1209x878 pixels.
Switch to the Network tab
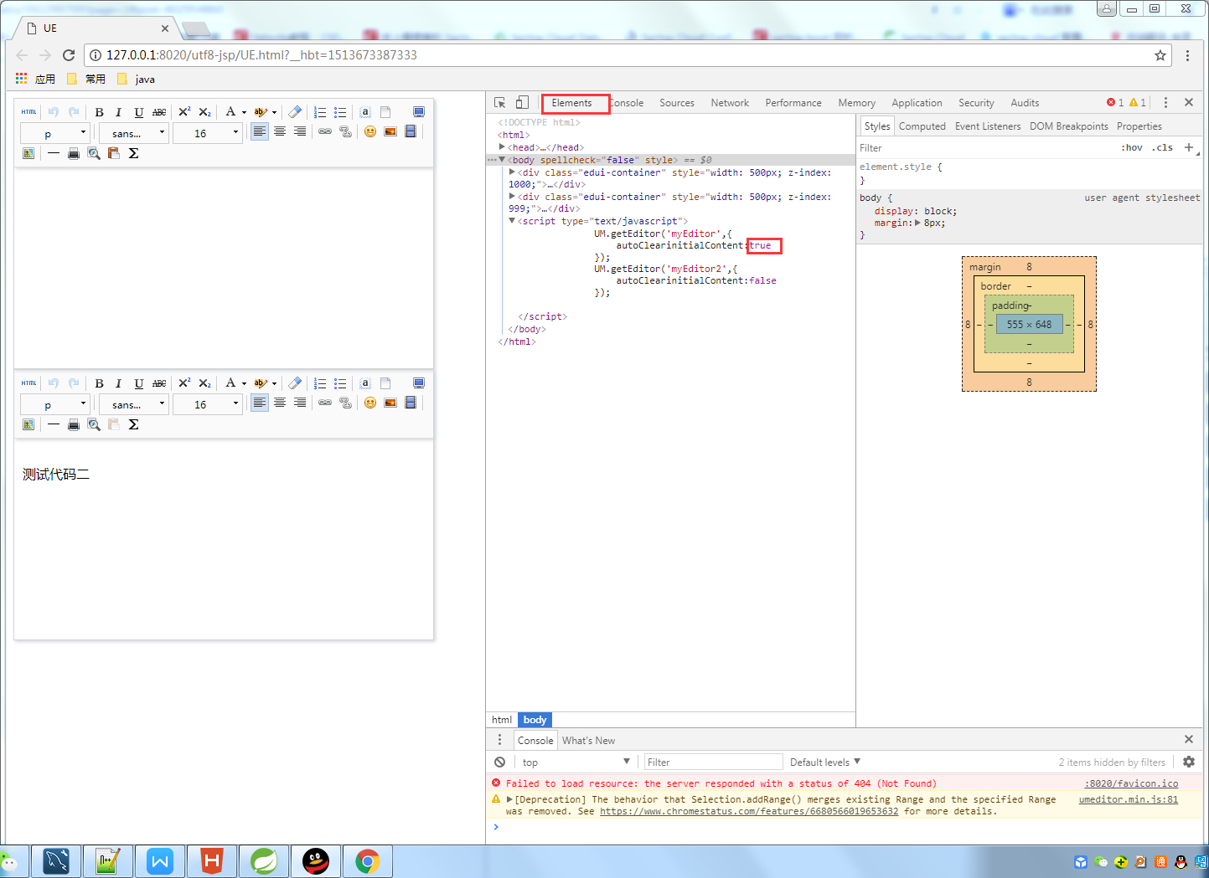point(730,103)
